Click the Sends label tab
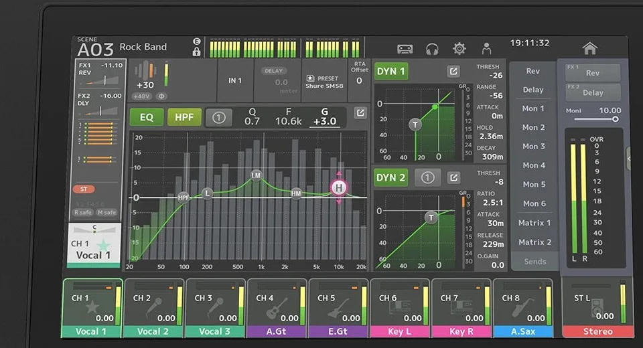The image size is (643, 348). pyautogui.click(x=535, y=262)
